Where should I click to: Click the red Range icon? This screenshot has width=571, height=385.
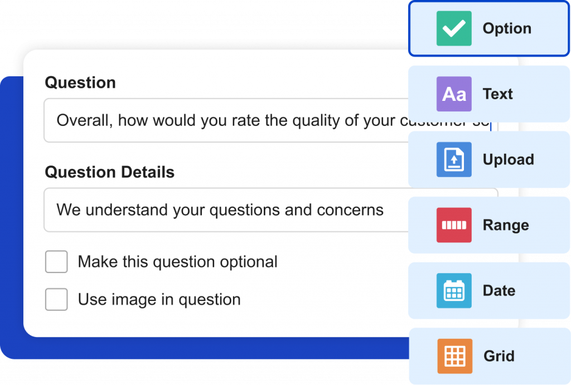(454, 225)
